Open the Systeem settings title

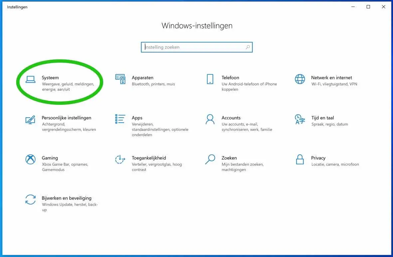coord(50,78)
